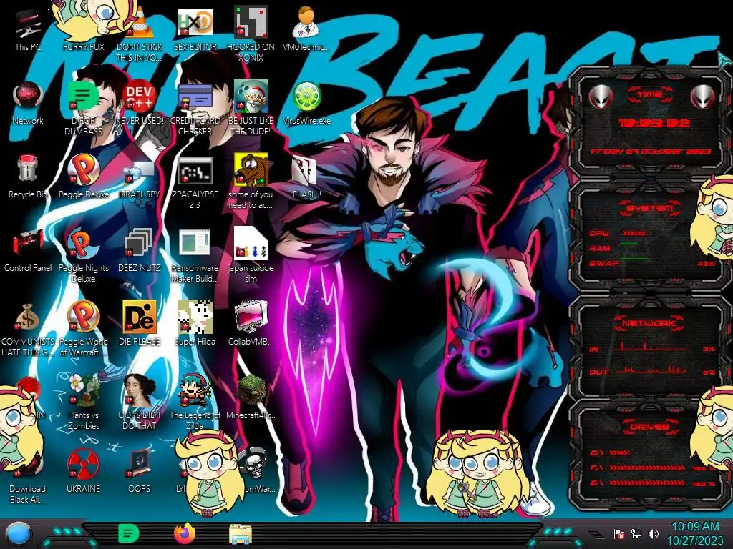Open the Recycle Bin icon
Image resolution: width=733 pixels, height=549 pixels.
pos(28,177)
